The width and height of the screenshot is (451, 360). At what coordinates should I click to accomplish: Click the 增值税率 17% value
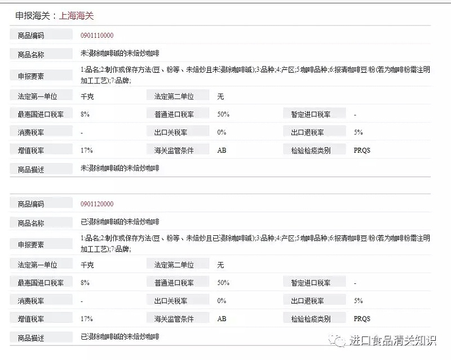coord(84,150)
